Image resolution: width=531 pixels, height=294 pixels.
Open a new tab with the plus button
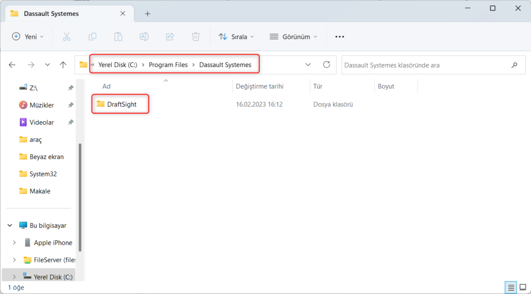(148, 14)
